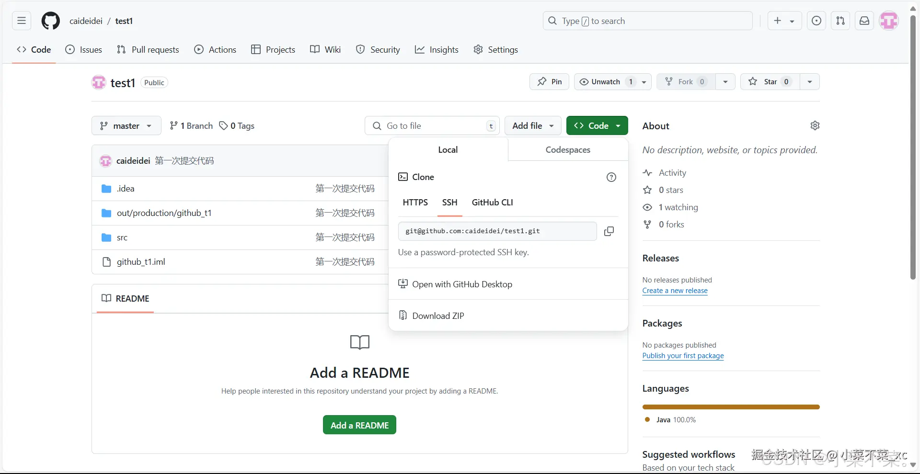
Task: Click the caideidei commit author avatar
Action: pyautogui.click(x=105, y=161)
